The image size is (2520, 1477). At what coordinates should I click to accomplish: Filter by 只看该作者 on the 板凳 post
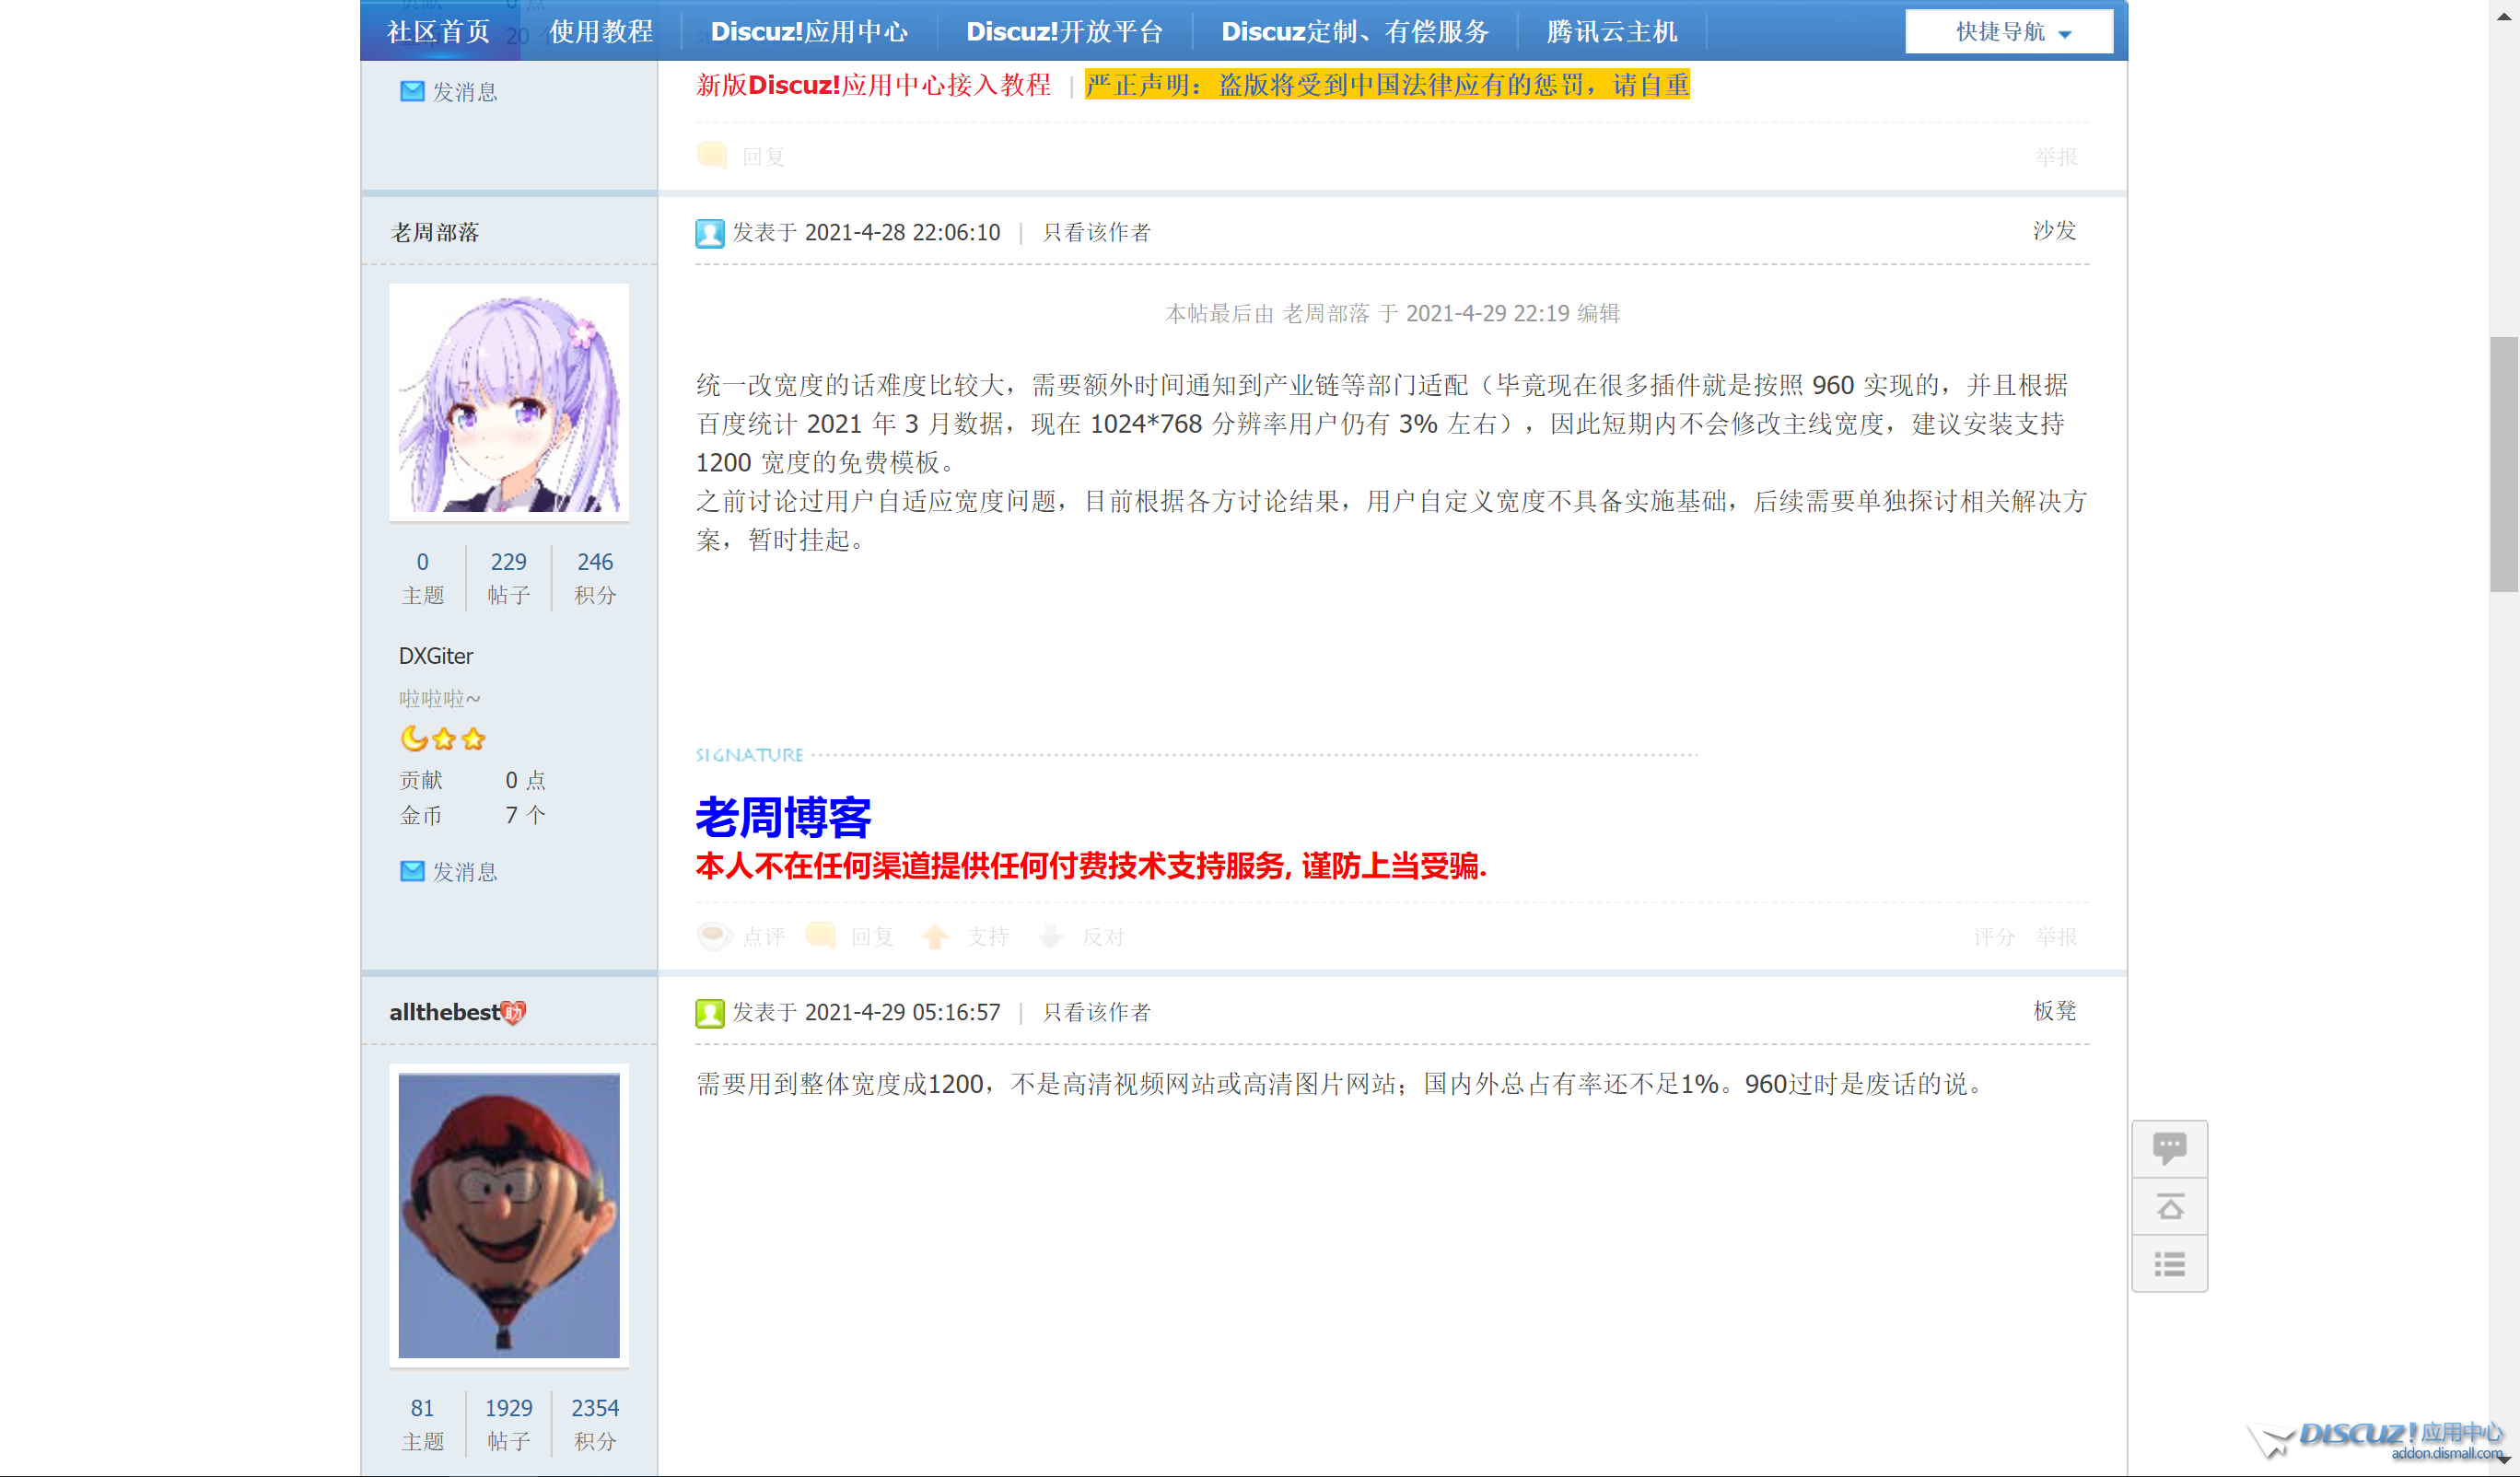(1096, 1012)
